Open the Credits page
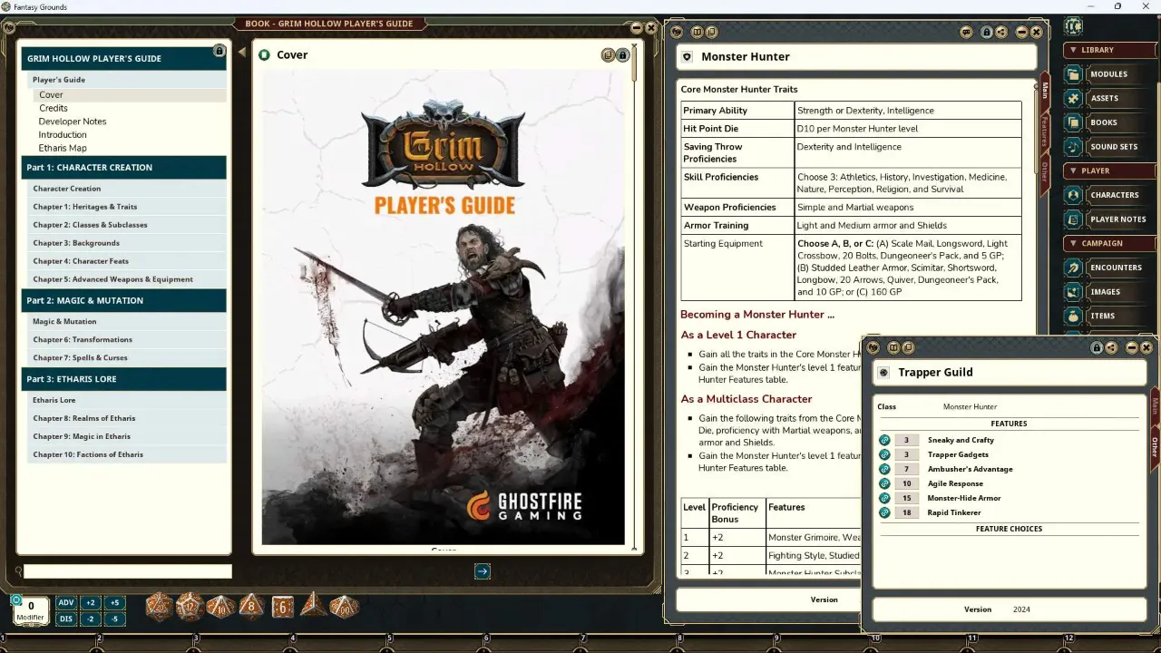The image size is (1161, 653). (54, 108)
